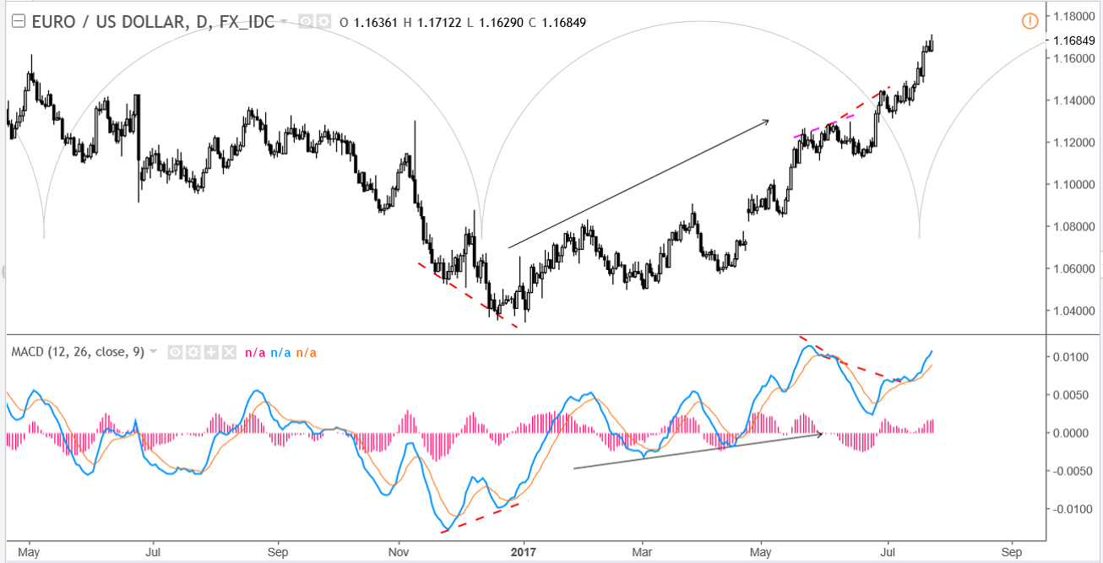Click the long black upward trend arrow

[x=638, y=184]
